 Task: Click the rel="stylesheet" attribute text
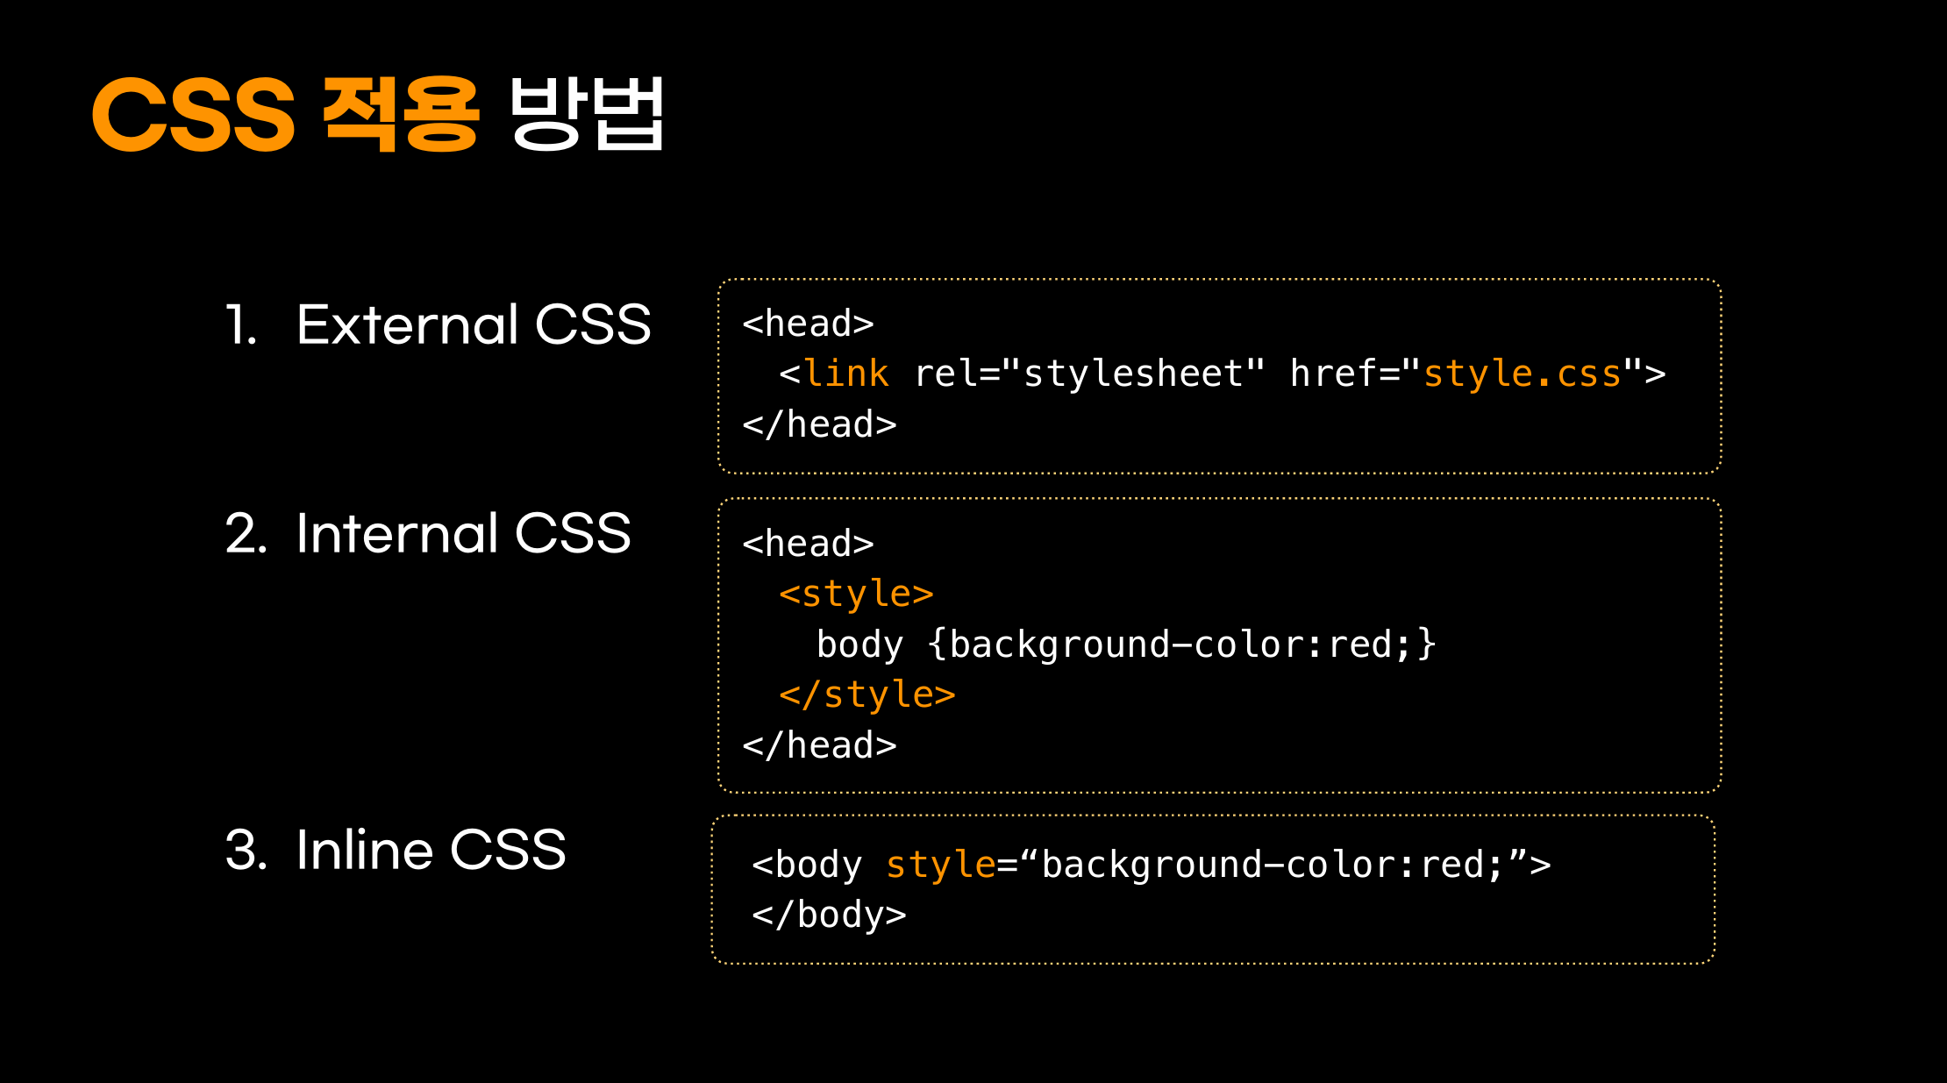coord(1089,374)
